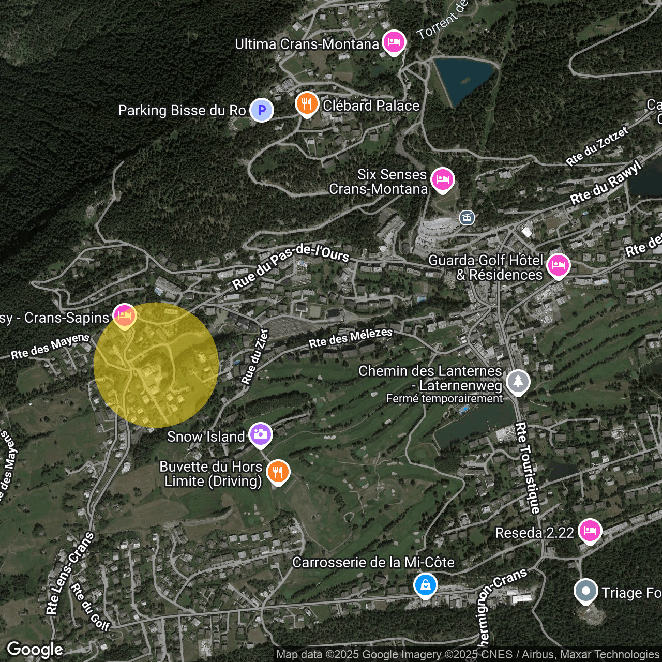Click the Google logo

35,650
